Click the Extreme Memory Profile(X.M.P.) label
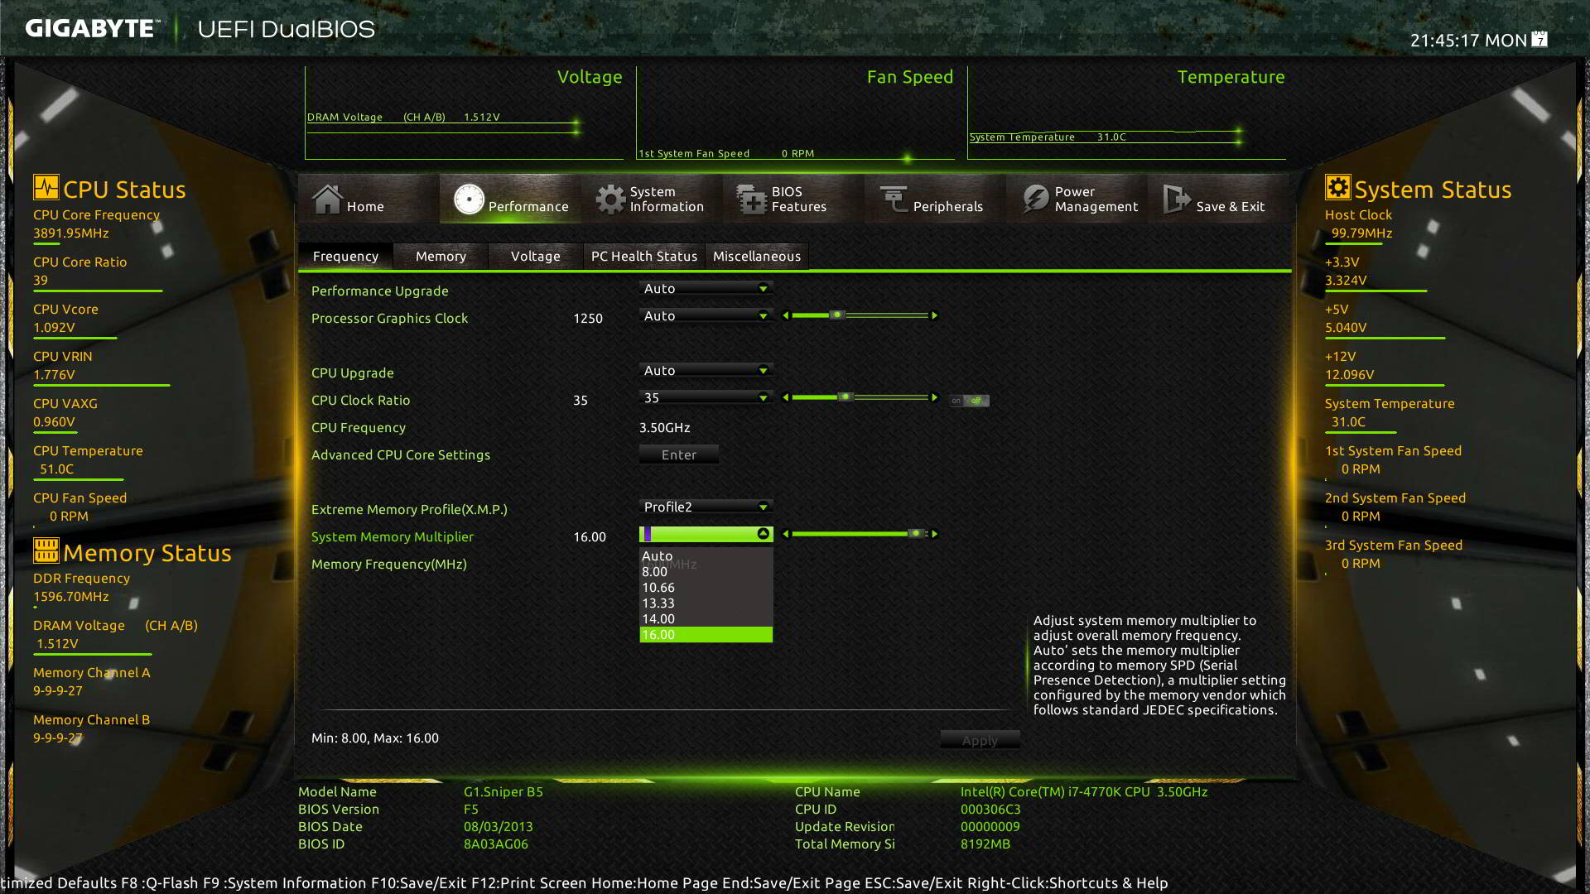This screenshot has width=1590, height=894. pyautogui.click(x=409, y=509)
